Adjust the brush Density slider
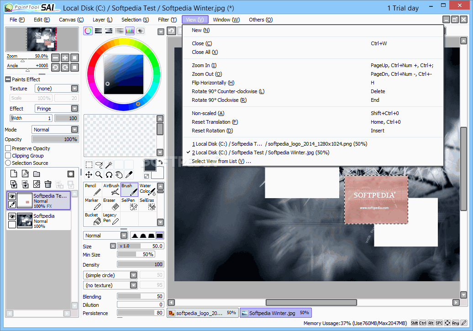Viewport: 473px width, 331px height. pyautogui.click(x=140, y=264)
